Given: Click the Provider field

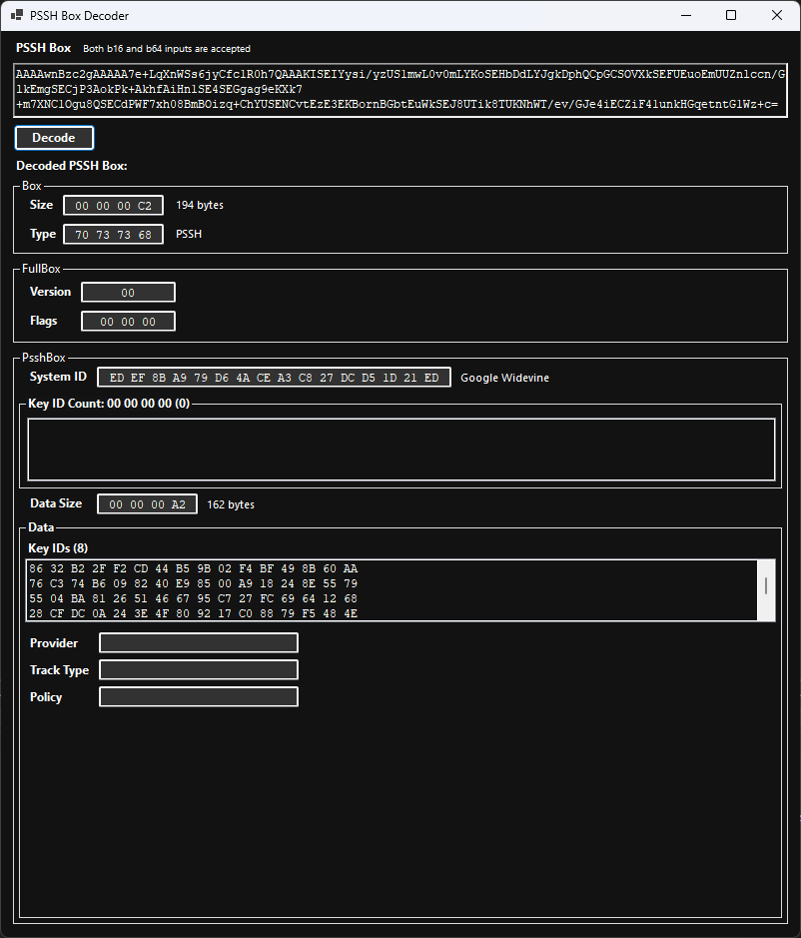Looking at the screenshot, I should tap(199, 643).
